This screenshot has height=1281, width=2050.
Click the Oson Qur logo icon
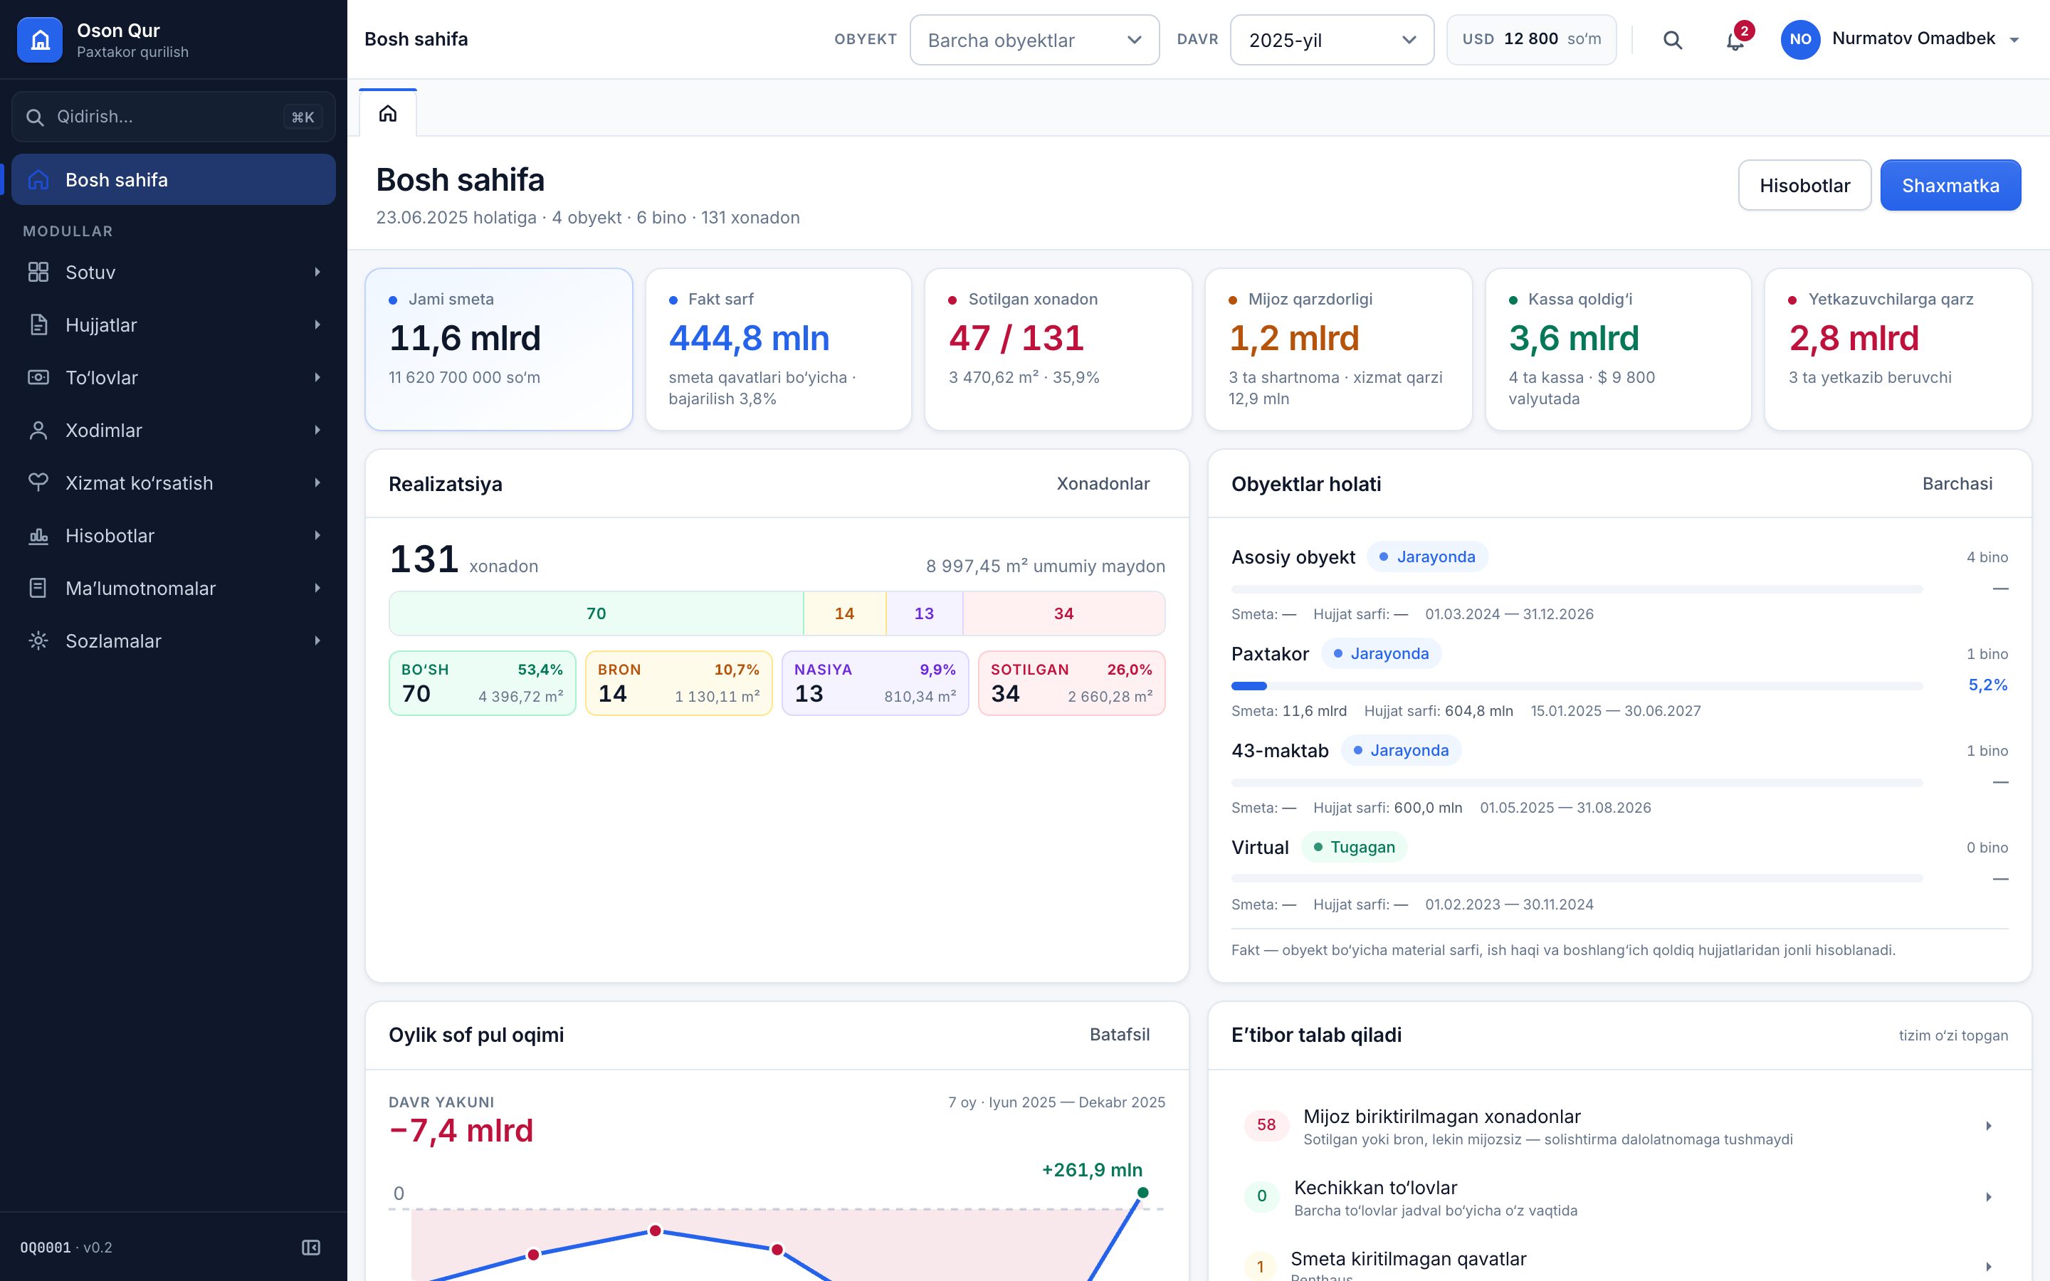[x=40, y=40]
